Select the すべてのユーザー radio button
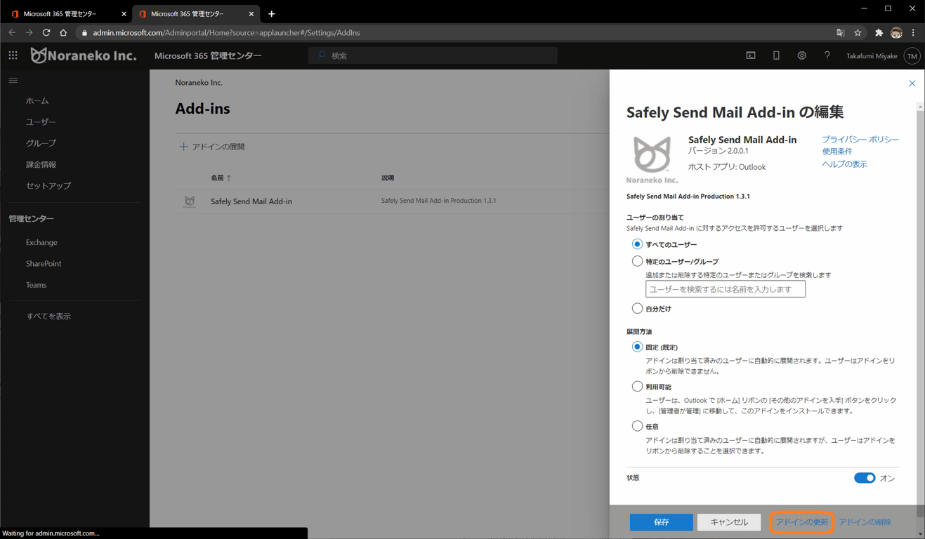This screenshot has width=925, height=539. [x=637, y=244]
